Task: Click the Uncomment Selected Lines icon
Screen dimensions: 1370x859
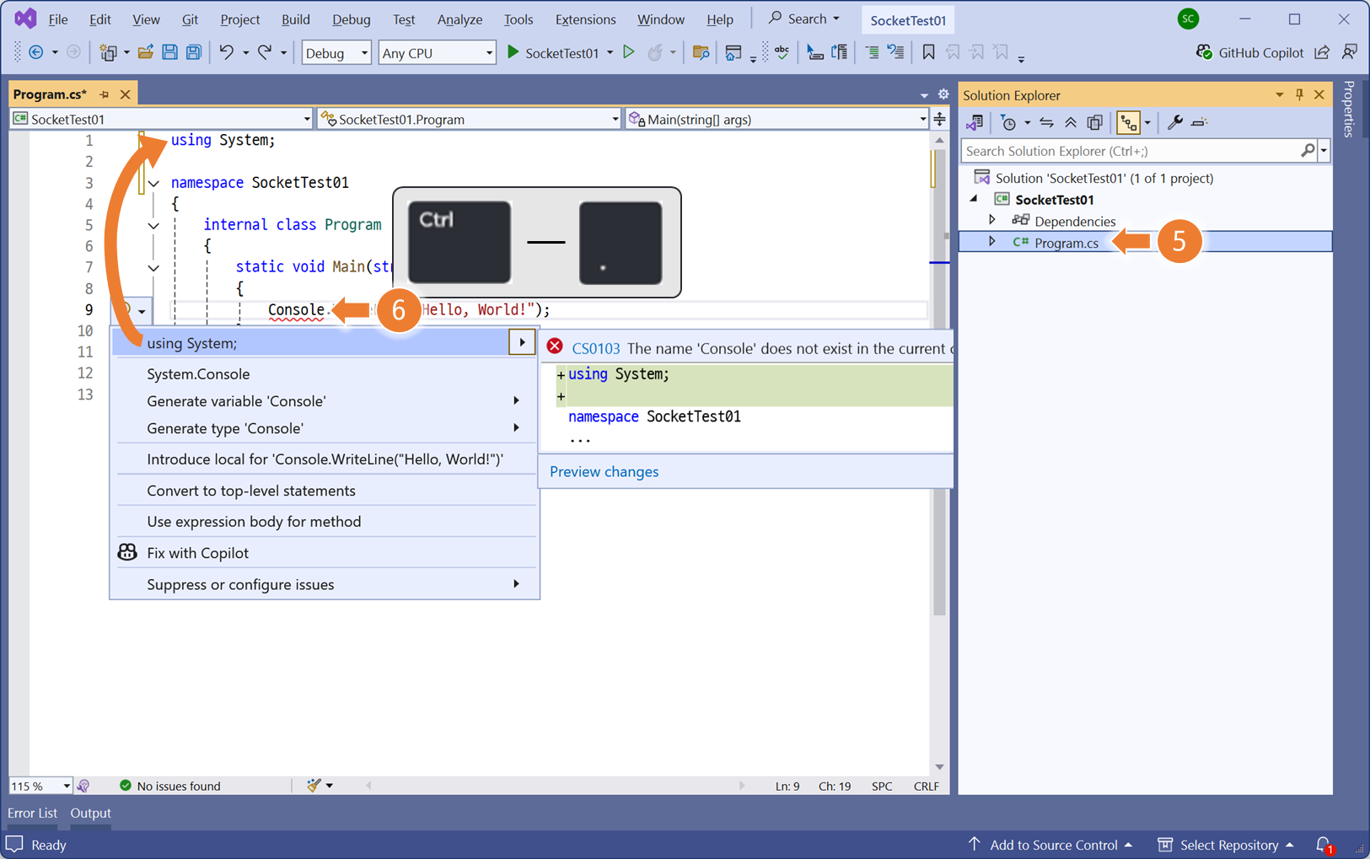Action: pos(896,52)
